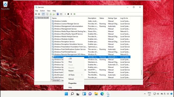Open the File menu
This screenshot has height=97, width=174.
(x=37, y=11)
